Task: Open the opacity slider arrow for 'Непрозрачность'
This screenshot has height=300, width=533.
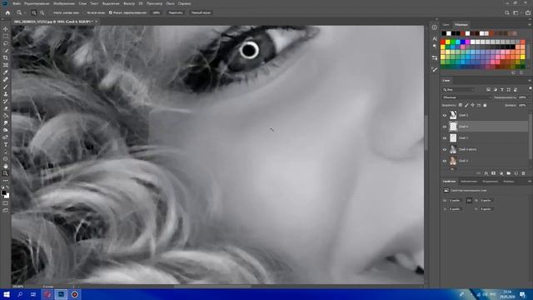Action: pyautogui.click(x=530, y=97)
